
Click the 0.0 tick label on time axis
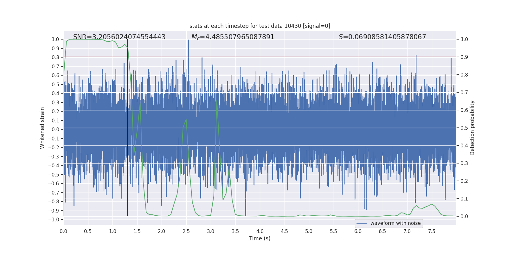tap(63, 231)
